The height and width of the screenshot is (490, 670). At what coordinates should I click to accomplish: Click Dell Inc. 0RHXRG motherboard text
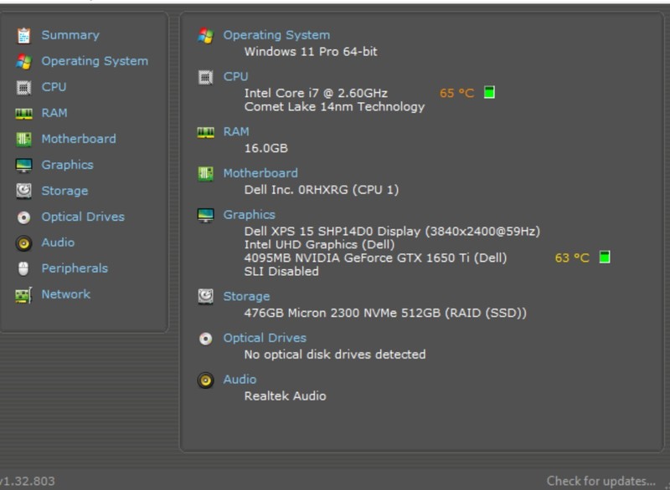click(322, 190)
